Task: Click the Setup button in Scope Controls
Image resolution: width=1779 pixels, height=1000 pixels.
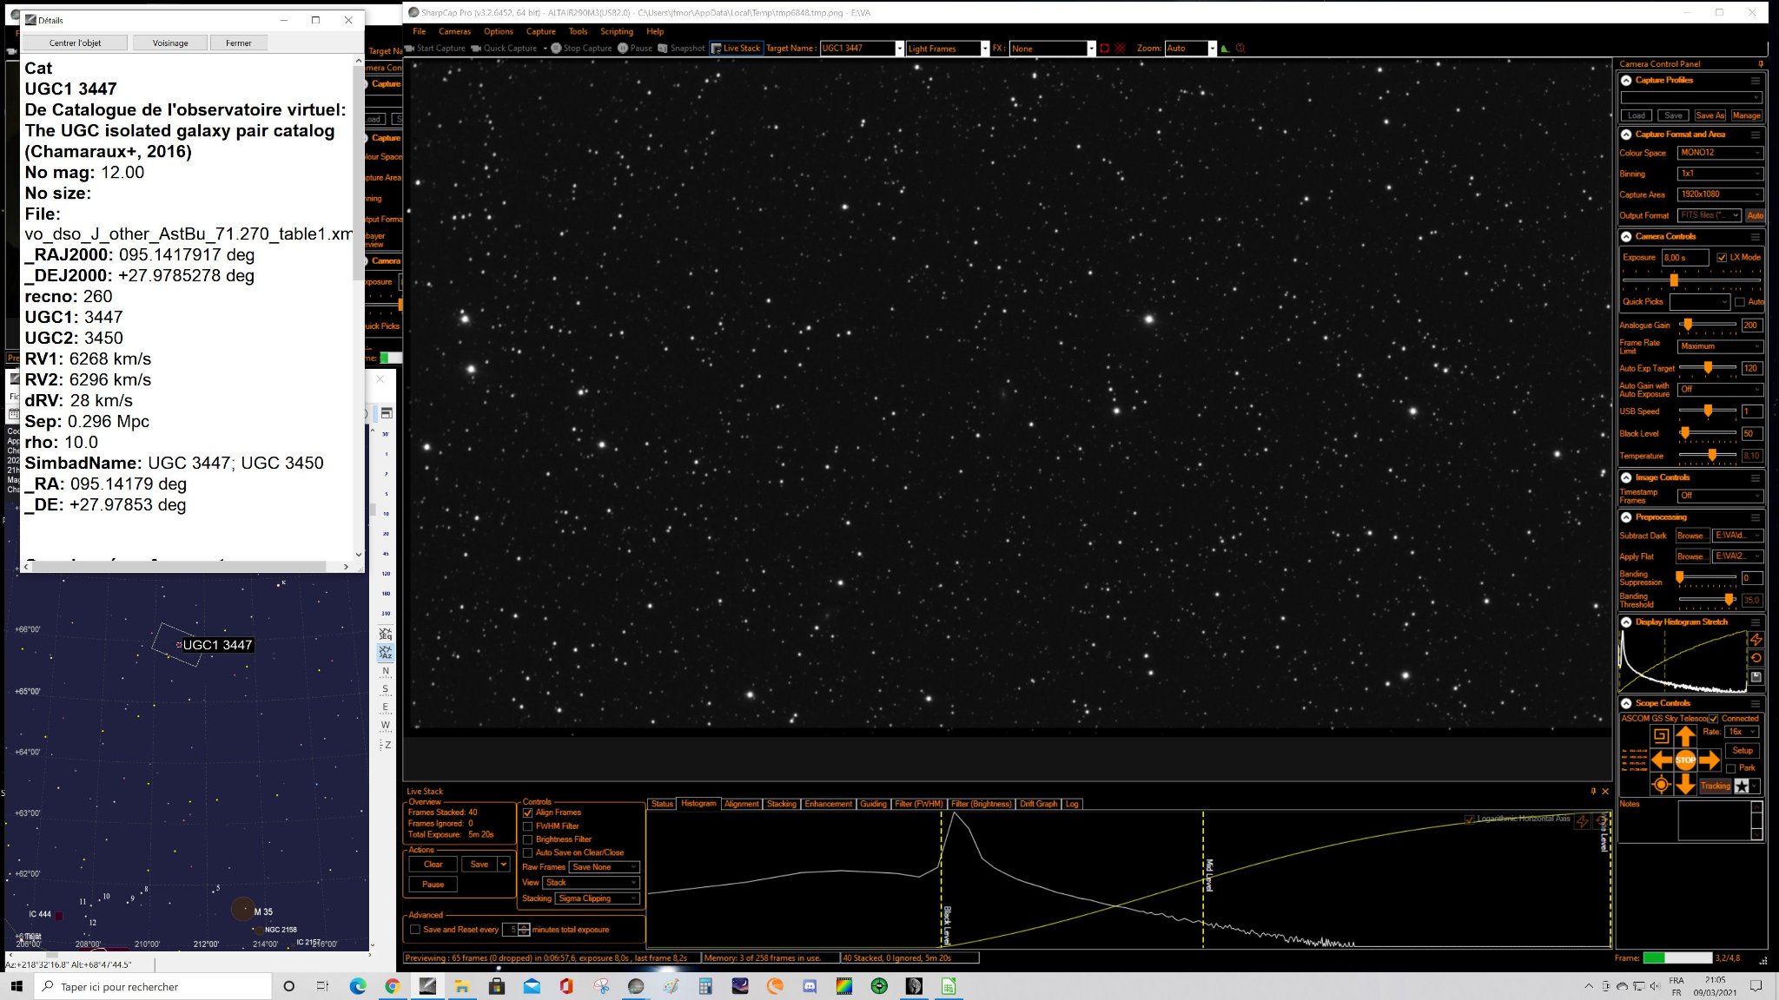Action: [x=1742, y=751]
